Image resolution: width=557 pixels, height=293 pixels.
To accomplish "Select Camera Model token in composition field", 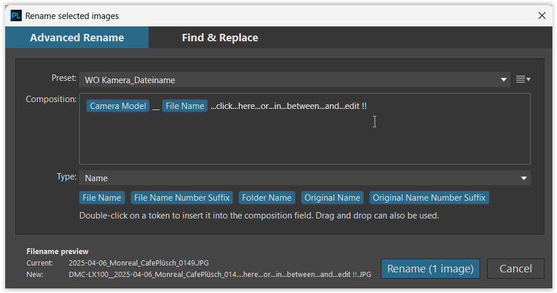I will (118, 106).
